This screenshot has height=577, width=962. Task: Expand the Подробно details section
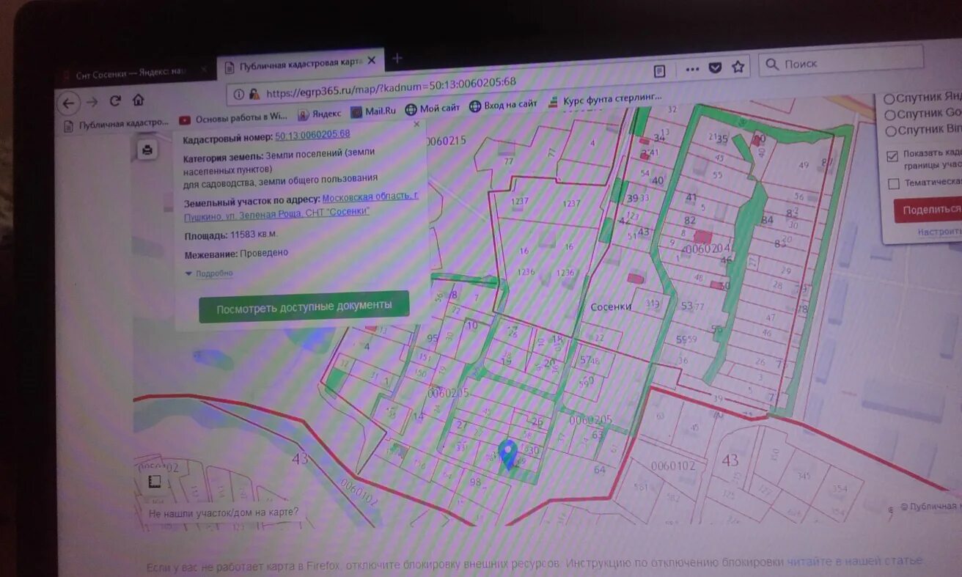tap(209, 273)
